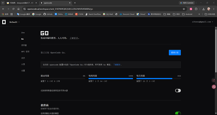The height and width of the screenshot is (115, 217).
Task: Click the 滚动用量 progress bar
Action: click(63, 79)
